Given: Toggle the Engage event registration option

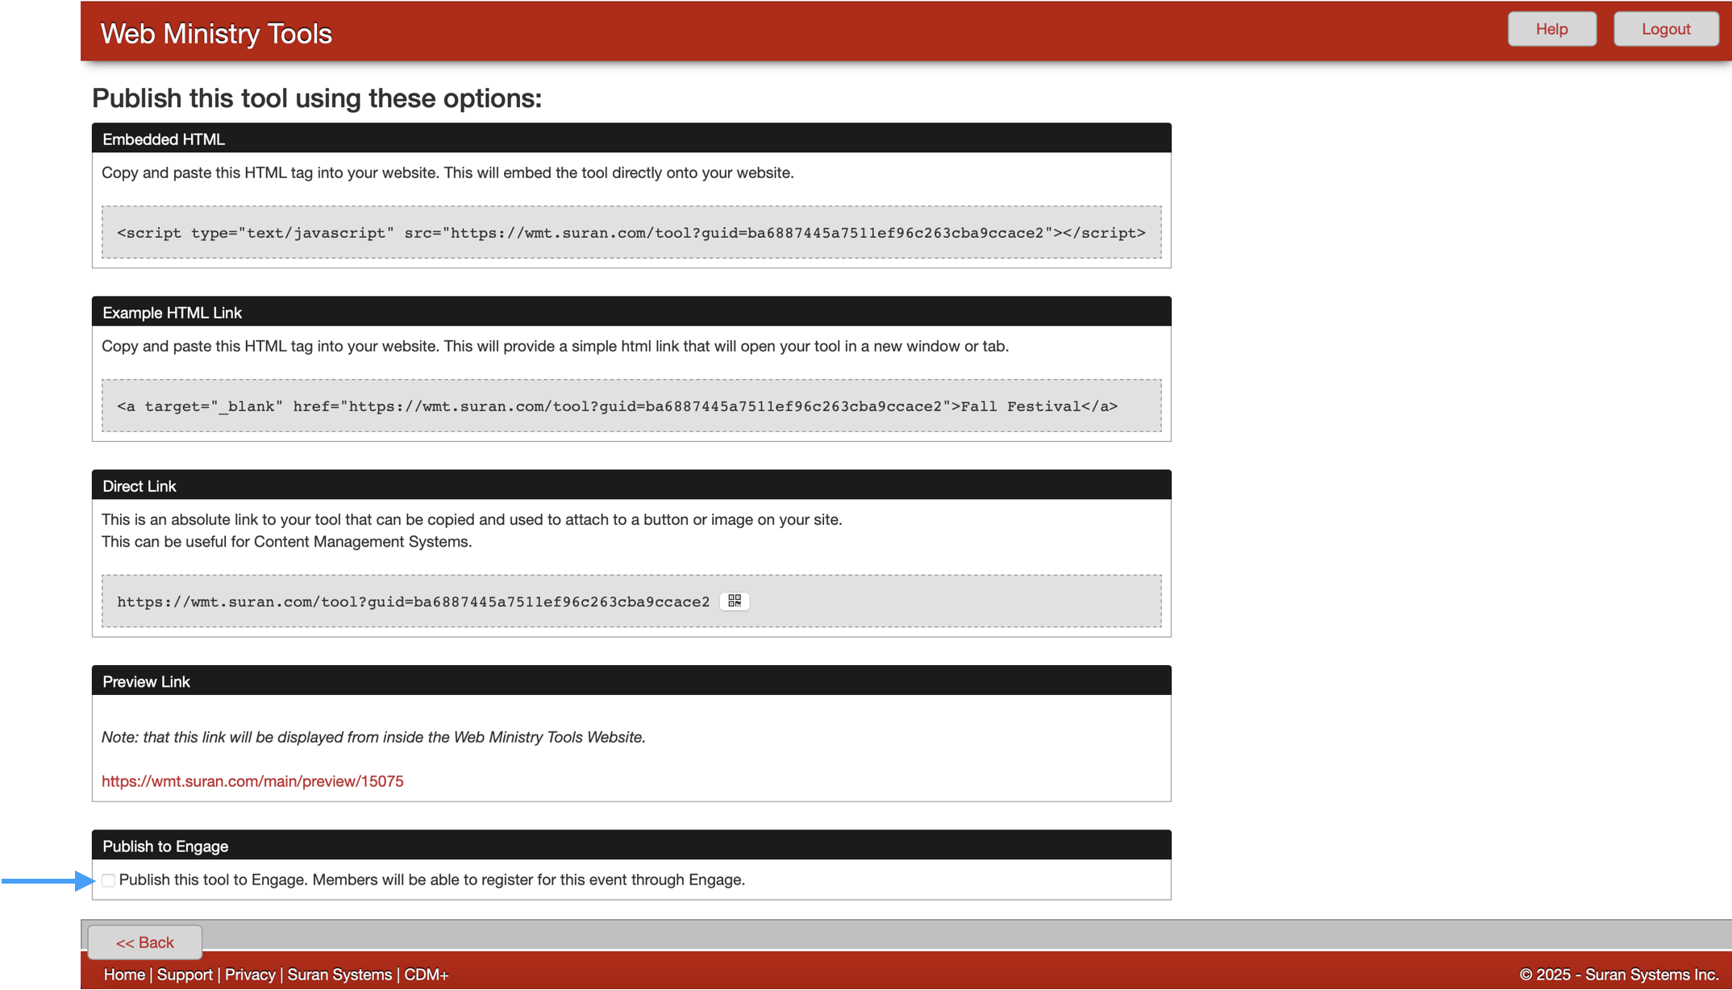Looking at the screenshot, I should [109, 880].
